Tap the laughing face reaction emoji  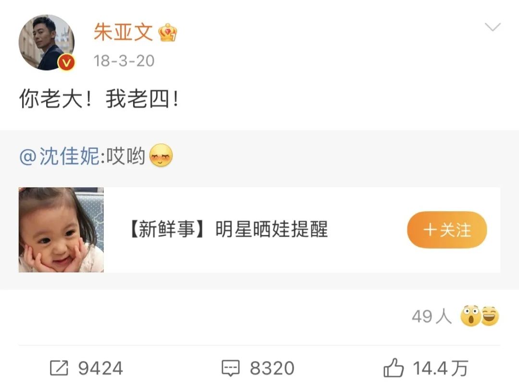point(490,316)
